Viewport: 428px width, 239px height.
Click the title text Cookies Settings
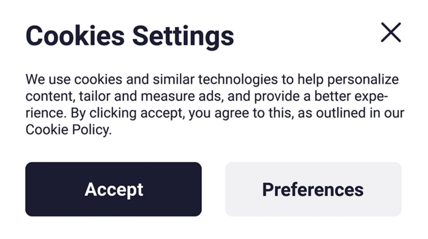130,35
